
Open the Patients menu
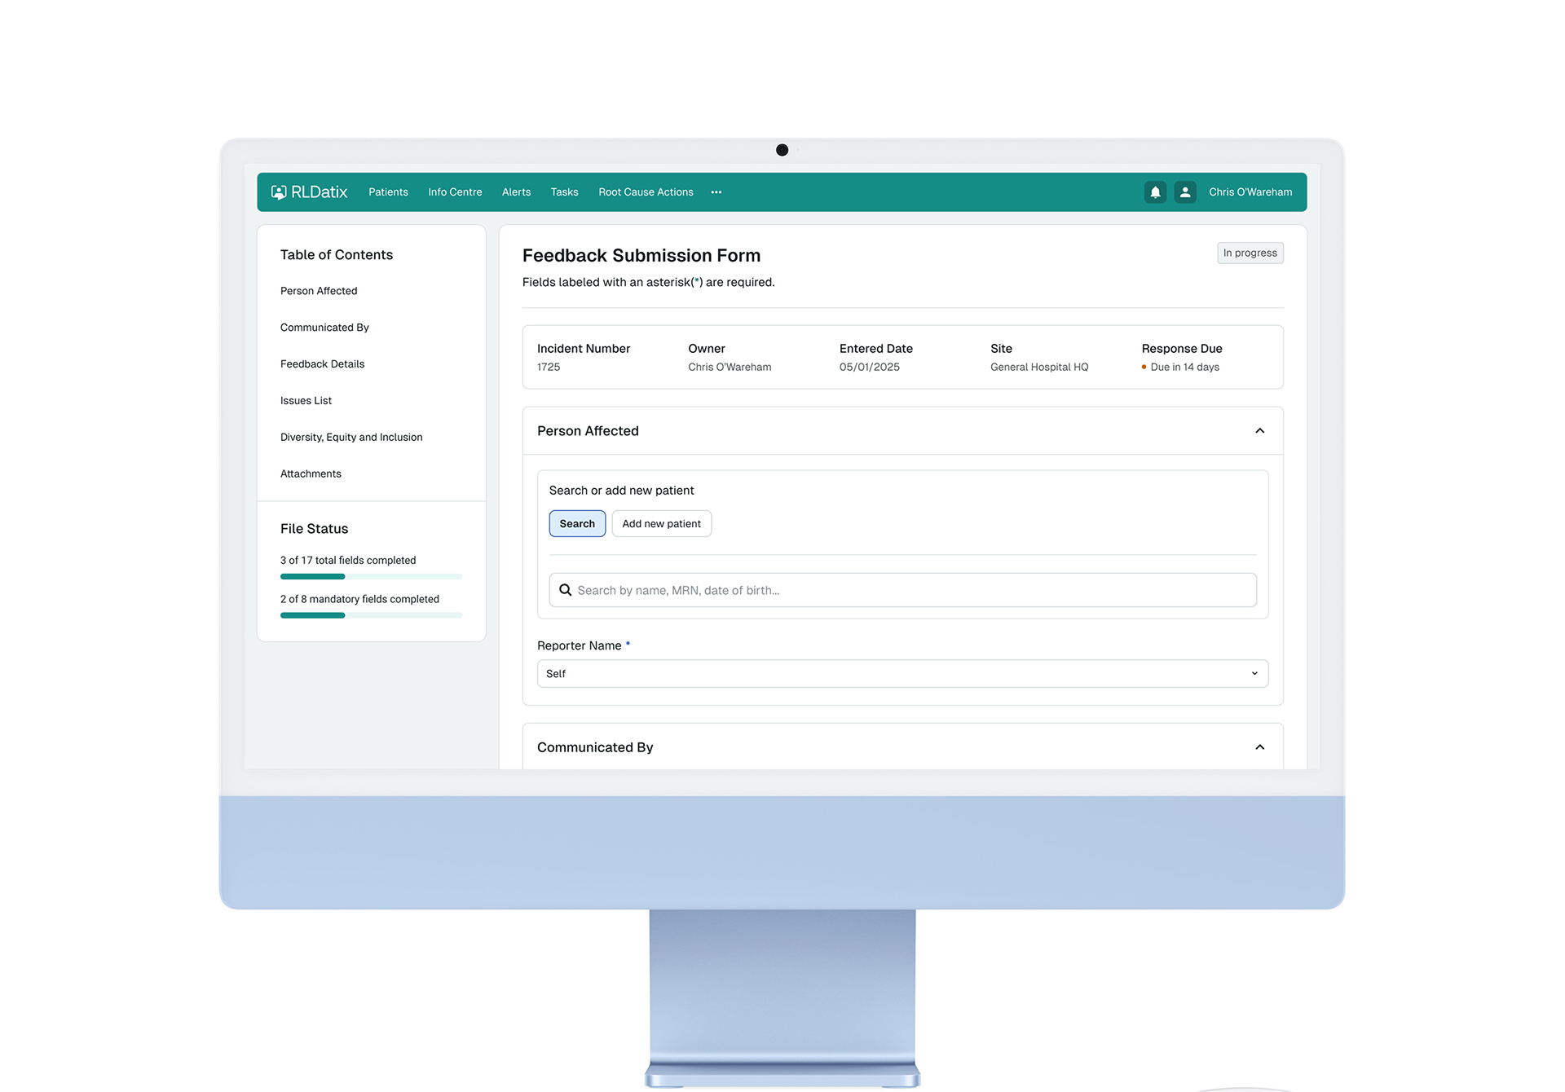point(388,192)
